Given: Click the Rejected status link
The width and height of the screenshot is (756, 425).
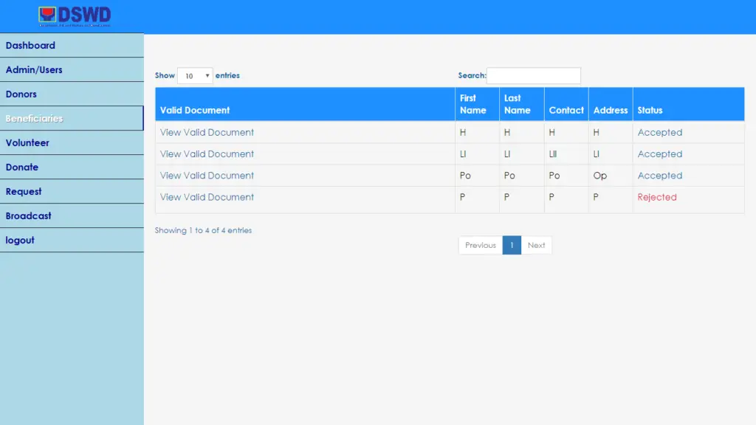Looking at the screenshot, I should click(657, 197).
